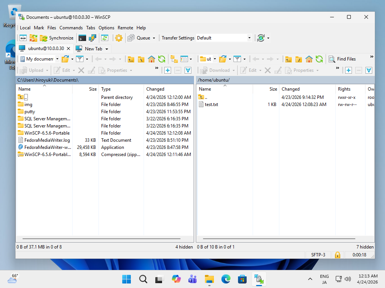Go to local home directory icon

[152, 59]
